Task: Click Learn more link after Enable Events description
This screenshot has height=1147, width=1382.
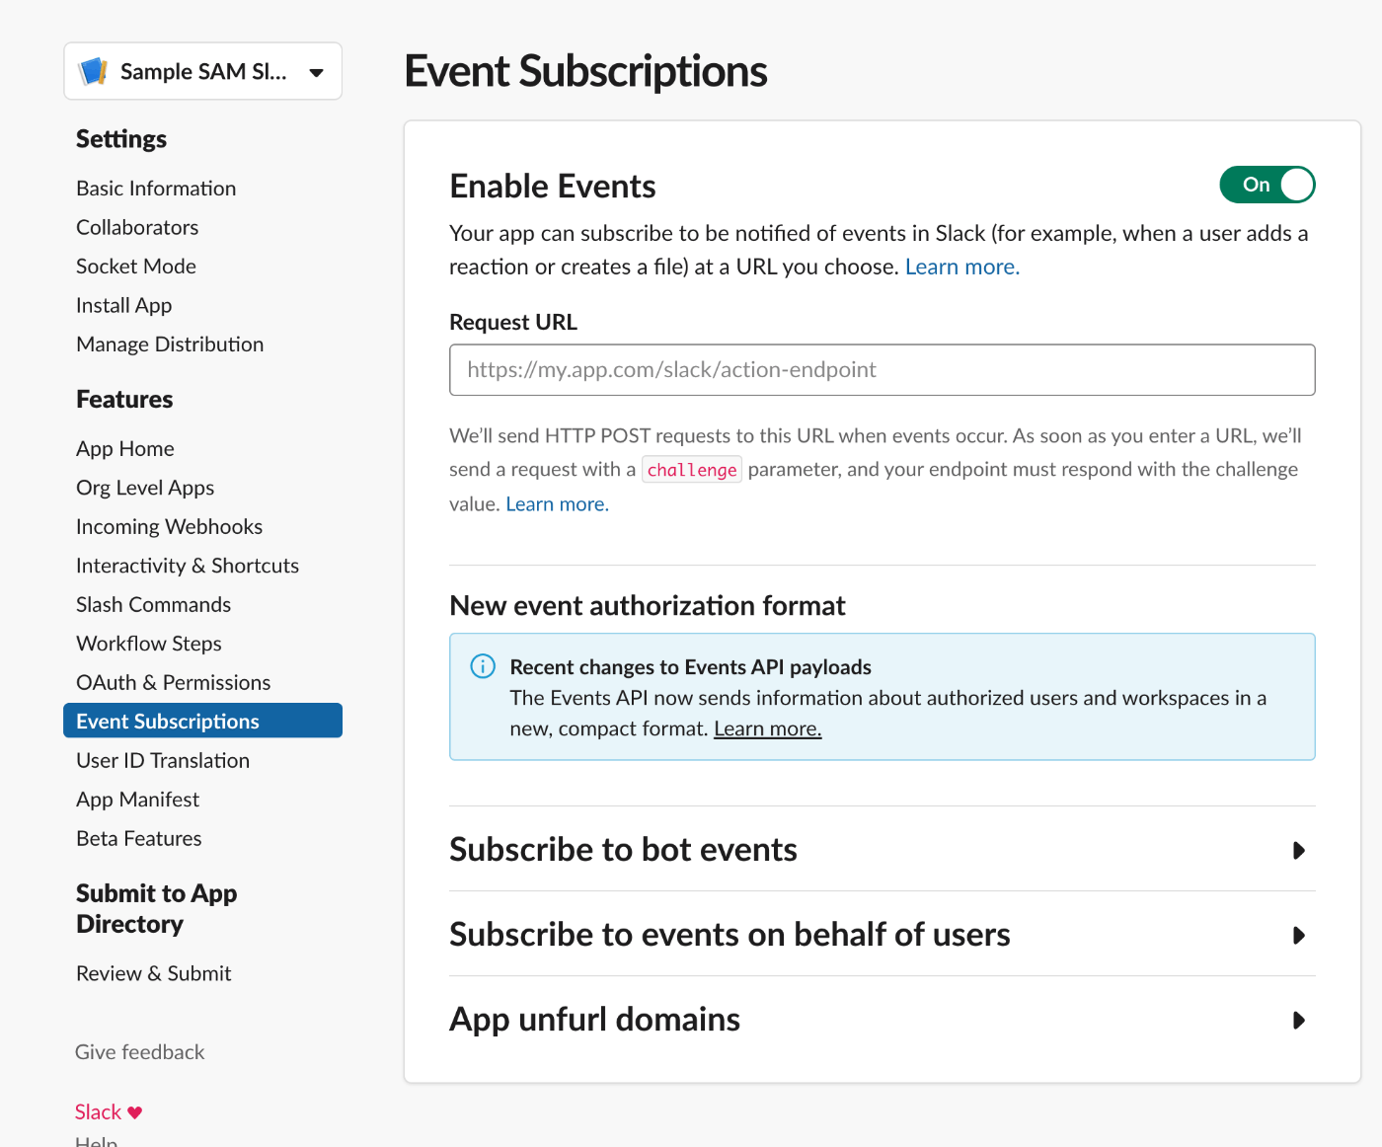Action: tap(962, 268)
